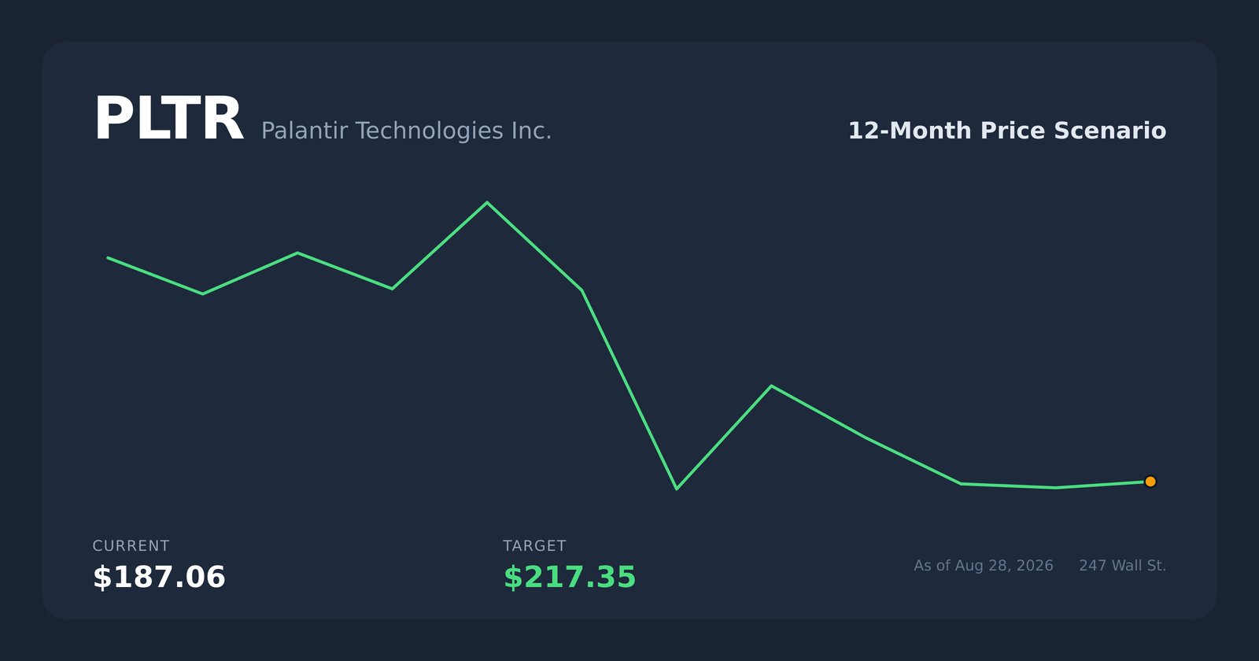Select the CURRENT label
This screenshot has height=661, width=1259.
[x=131, y=546]
